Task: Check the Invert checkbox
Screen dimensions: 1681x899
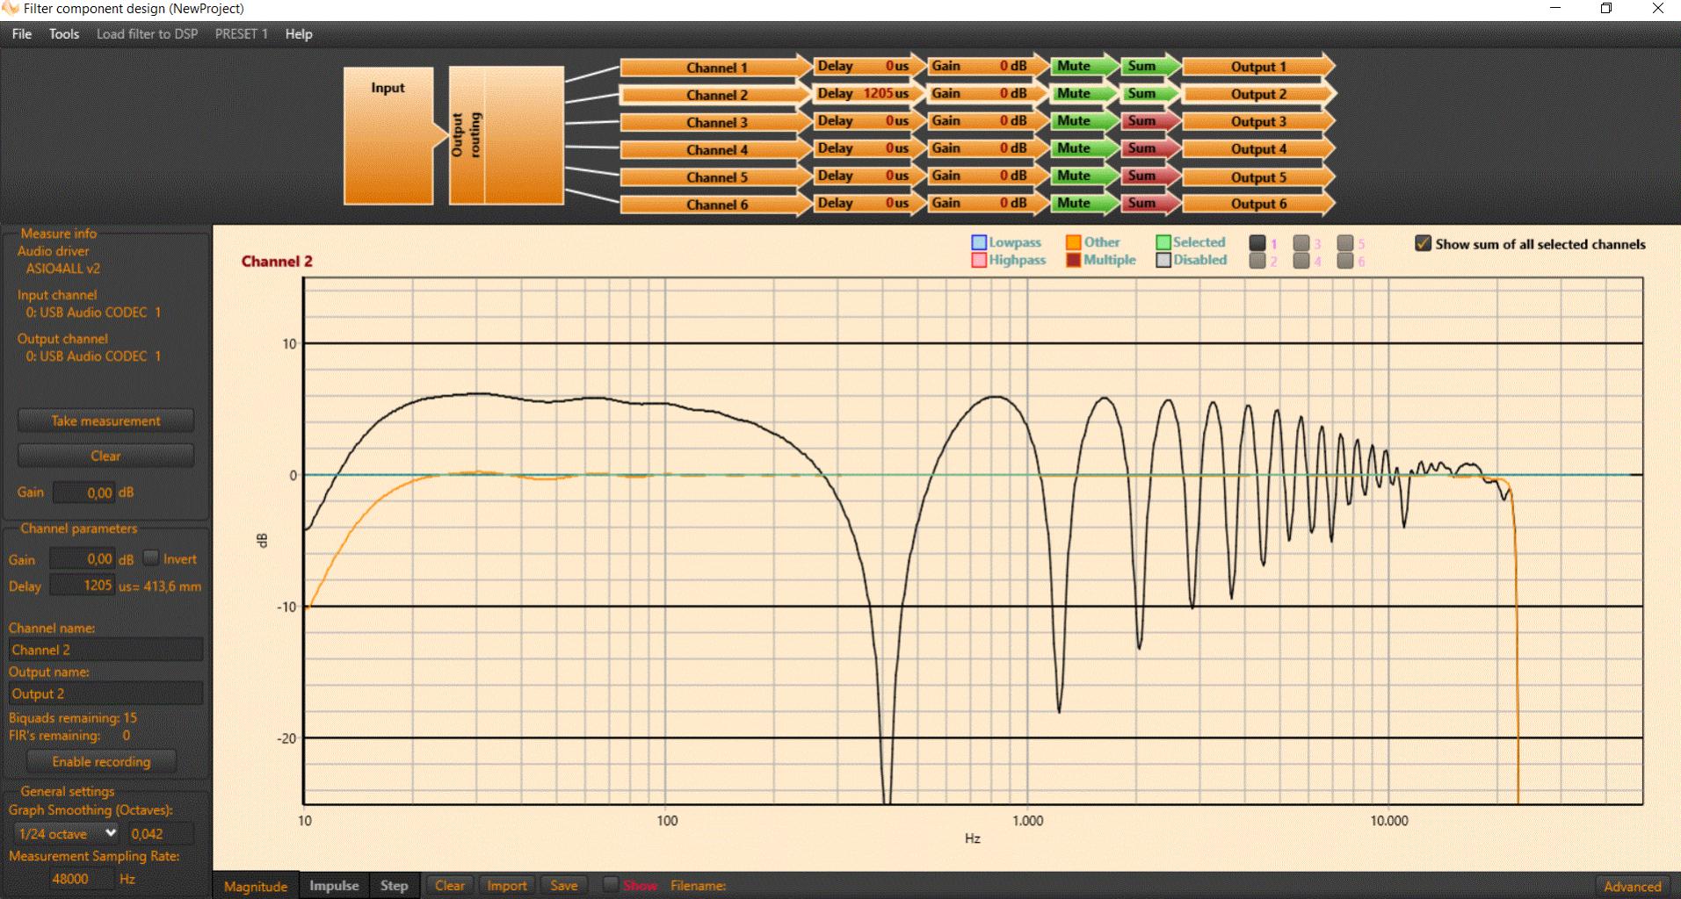Action: click(150, 557)
